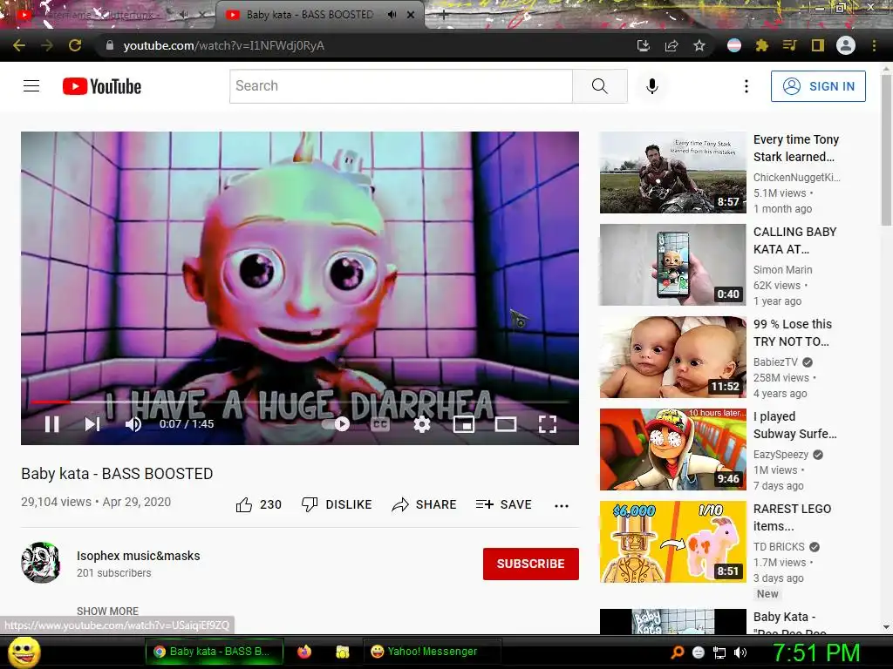Open Yahoo! Messenger from the taskbar

[x=432, y=652]
